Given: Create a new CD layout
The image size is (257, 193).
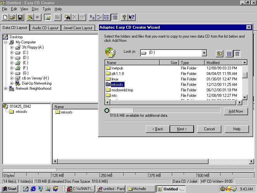Looking at the screenshot, I should [5, 17].
